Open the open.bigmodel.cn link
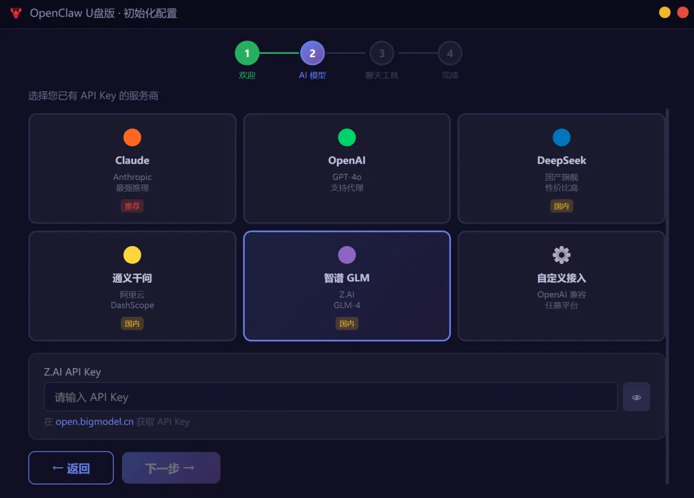 (94, 422)
